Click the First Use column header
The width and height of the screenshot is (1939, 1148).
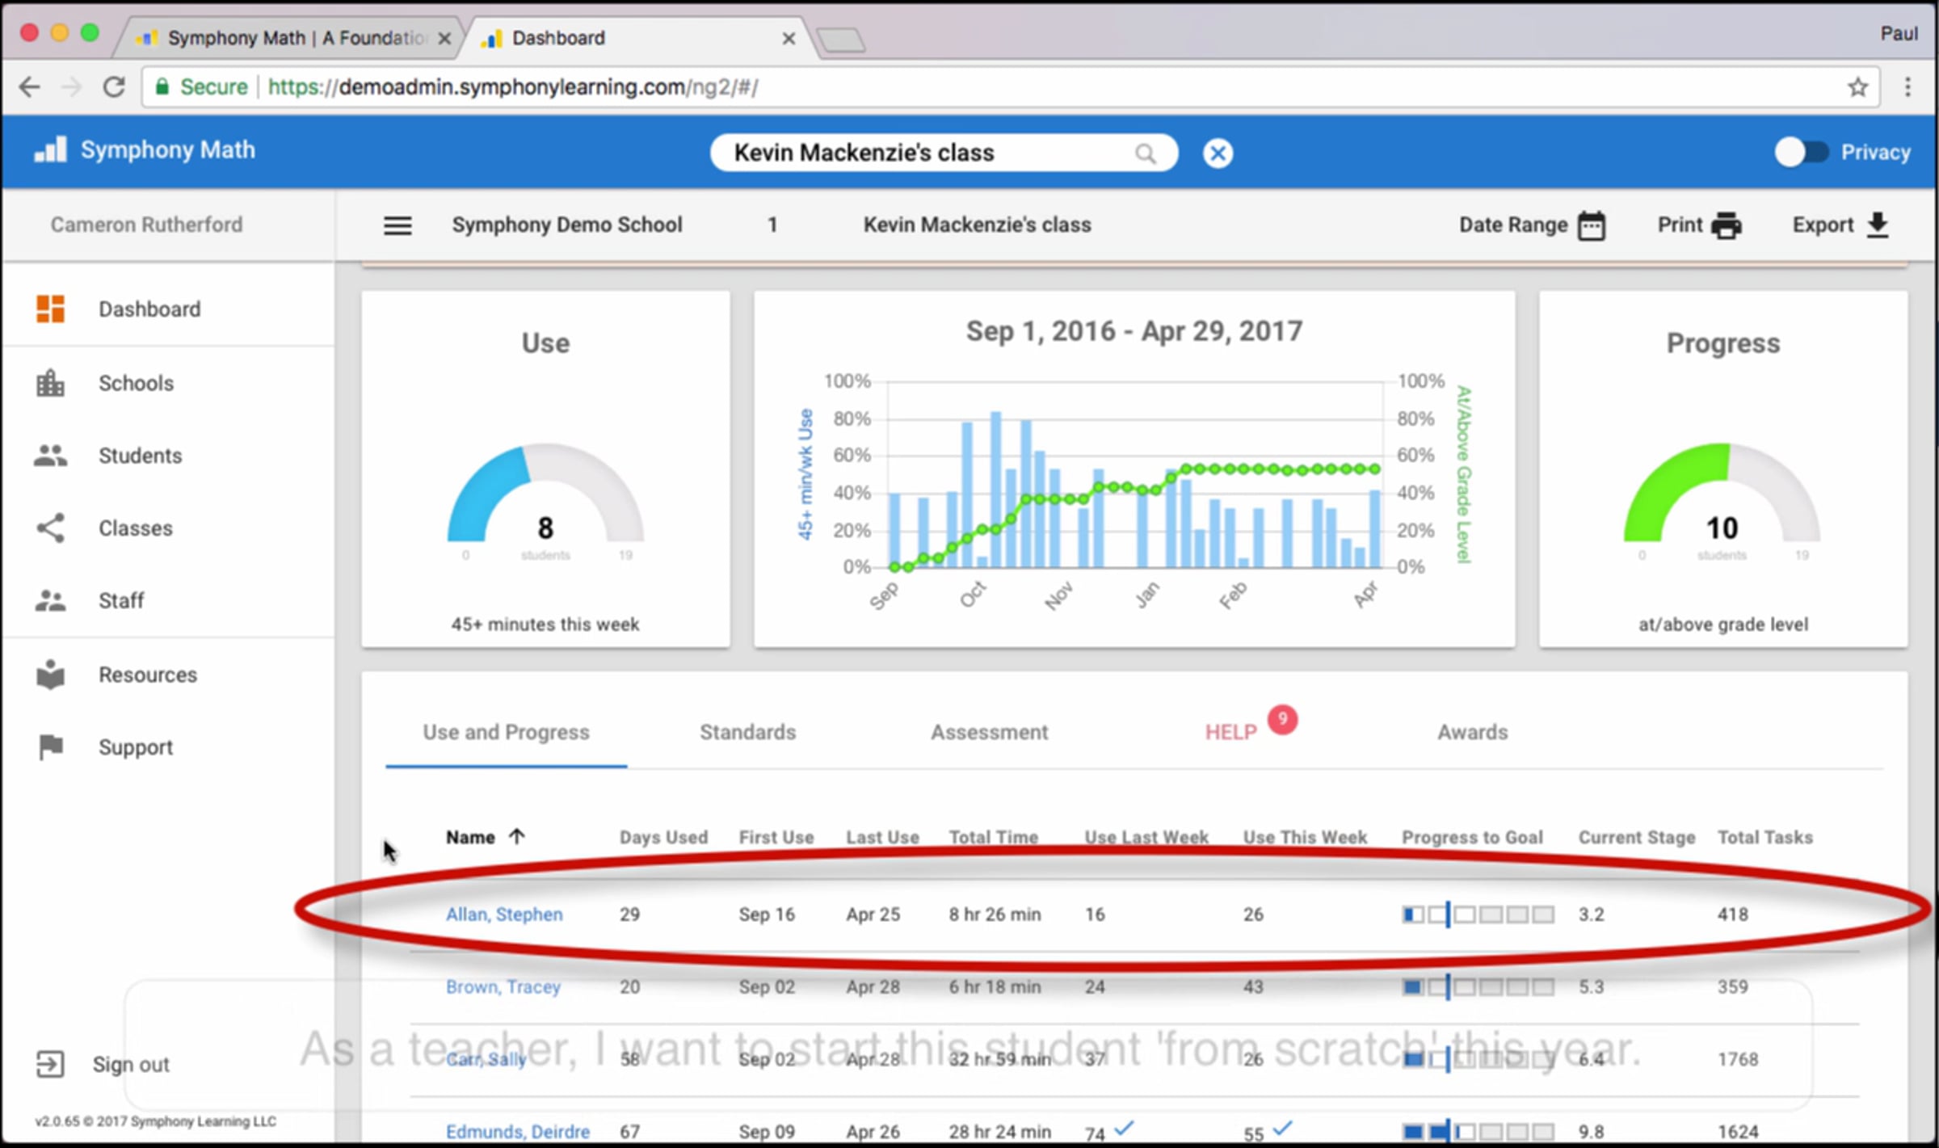[x=776, y=837]
